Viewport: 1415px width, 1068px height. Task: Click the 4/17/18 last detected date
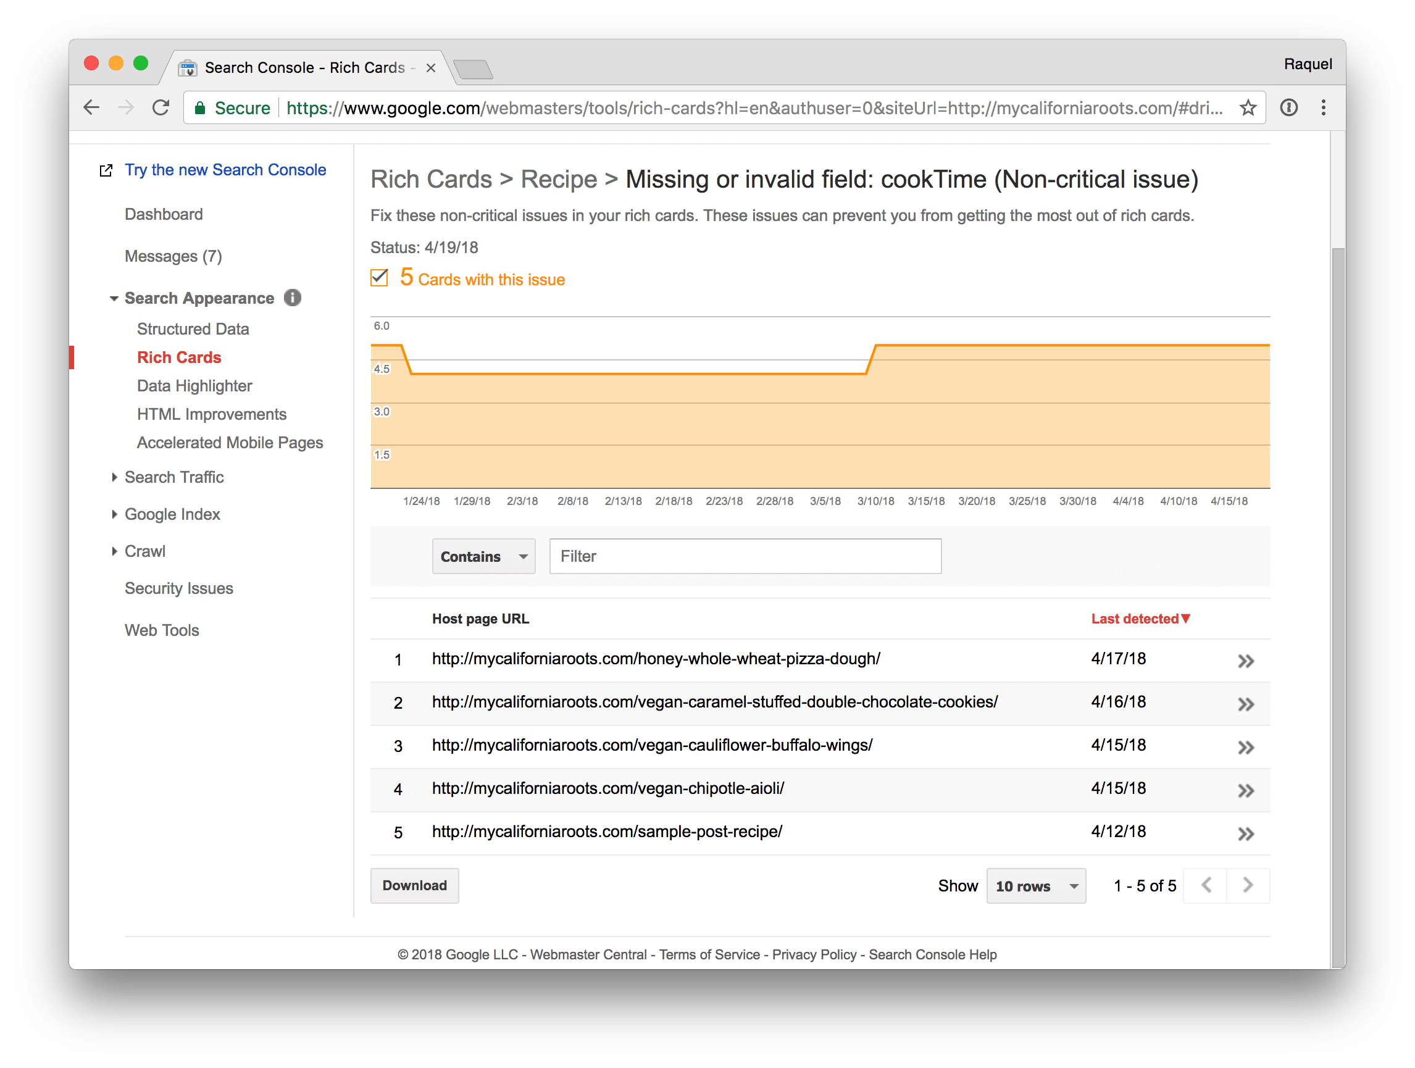(x=1117, y=659)
